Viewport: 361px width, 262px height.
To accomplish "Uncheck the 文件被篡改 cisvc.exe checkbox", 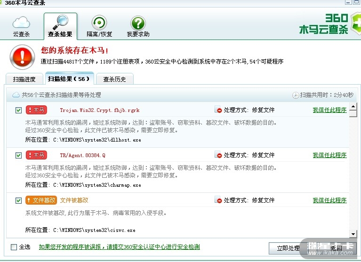I will point(19,200).
